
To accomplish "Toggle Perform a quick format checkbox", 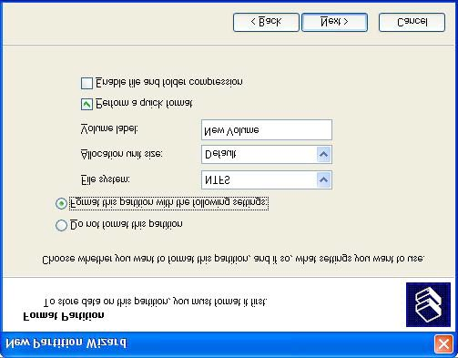I will 87,104.
